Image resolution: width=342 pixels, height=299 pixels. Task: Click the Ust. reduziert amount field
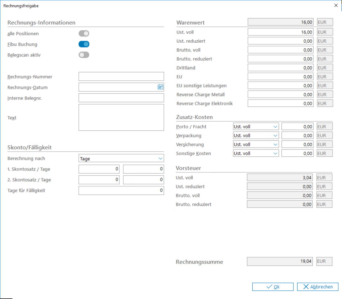[280, 41]
